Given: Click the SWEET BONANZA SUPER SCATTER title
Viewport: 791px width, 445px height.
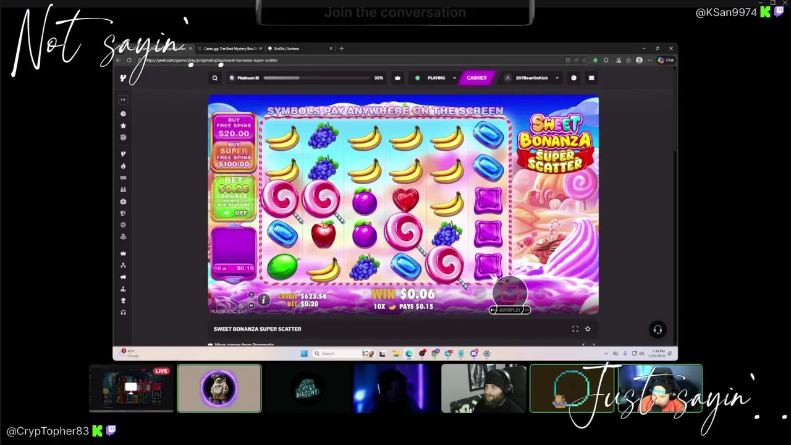Looking at the screenshot, I should pos(258,329).
